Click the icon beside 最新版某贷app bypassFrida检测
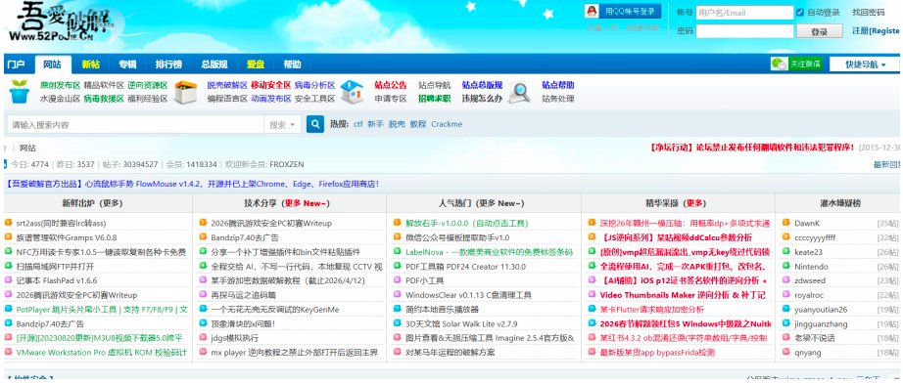Image resolution: width=903 pixels, height=383 pixels. 592,352
